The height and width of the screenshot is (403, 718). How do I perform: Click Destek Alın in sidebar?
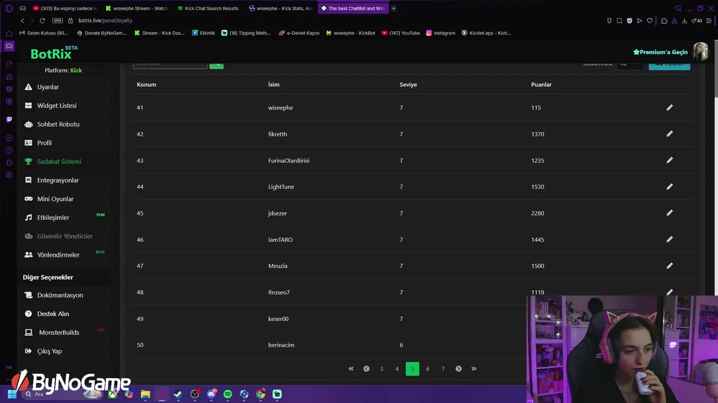coord(53,313)
